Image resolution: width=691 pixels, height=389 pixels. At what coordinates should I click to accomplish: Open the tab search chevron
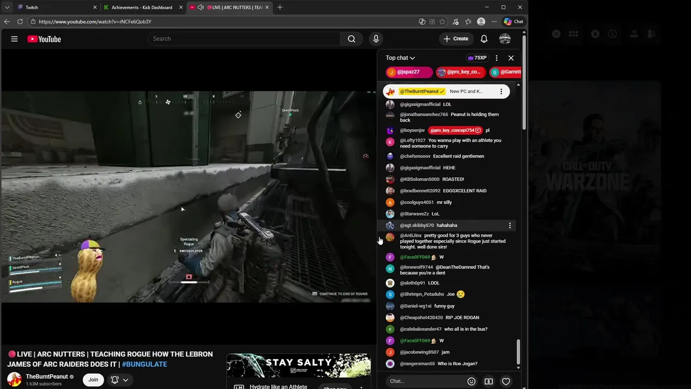coord(7,8)
